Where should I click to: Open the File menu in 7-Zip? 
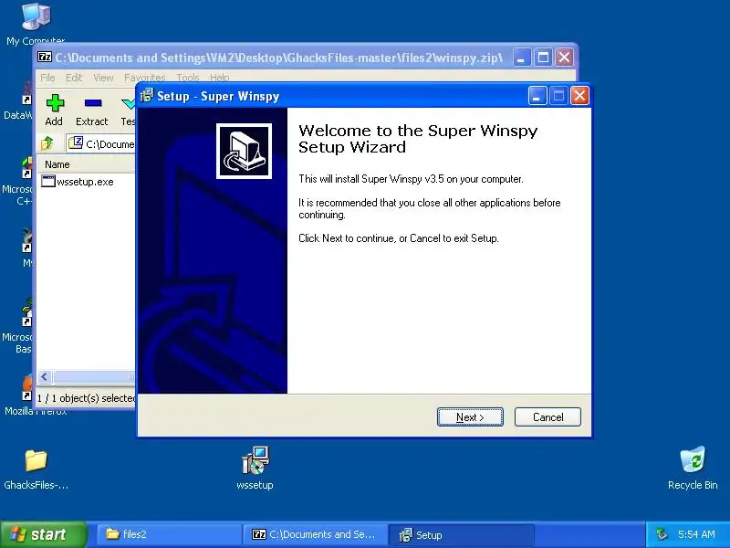pos(47,78)
